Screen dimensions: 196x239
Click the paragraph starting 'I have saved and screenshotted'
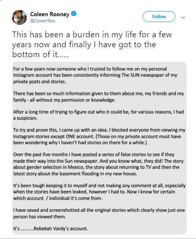point(99,213)
